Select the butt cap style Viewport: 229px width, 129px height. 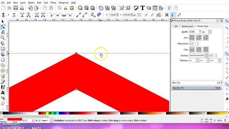coord(192,49)
